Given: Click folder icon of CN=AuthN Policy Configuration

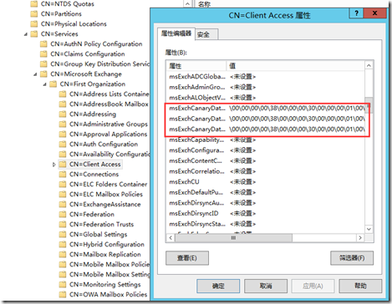Looking at the screenshot, I should click(x=43, y=44).
